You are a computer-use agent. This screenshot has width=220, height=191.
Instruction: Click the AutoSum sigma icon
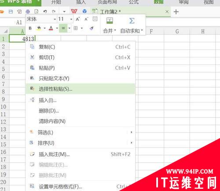tap(132, 21)
